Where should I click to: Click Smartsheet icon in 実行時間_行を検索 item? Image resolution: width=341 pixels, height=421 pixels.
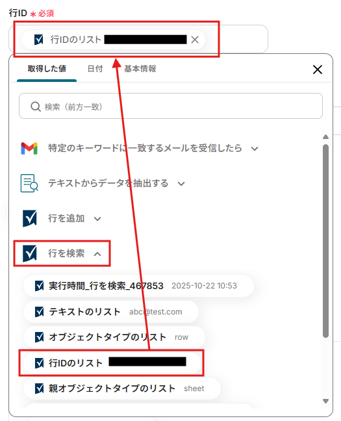click(40, 286)
